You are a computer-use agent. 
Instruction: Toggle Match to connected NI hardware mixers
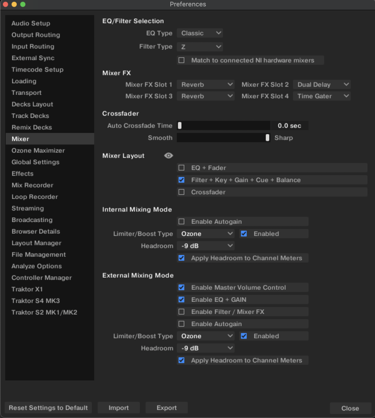click(x=181, y=61)
